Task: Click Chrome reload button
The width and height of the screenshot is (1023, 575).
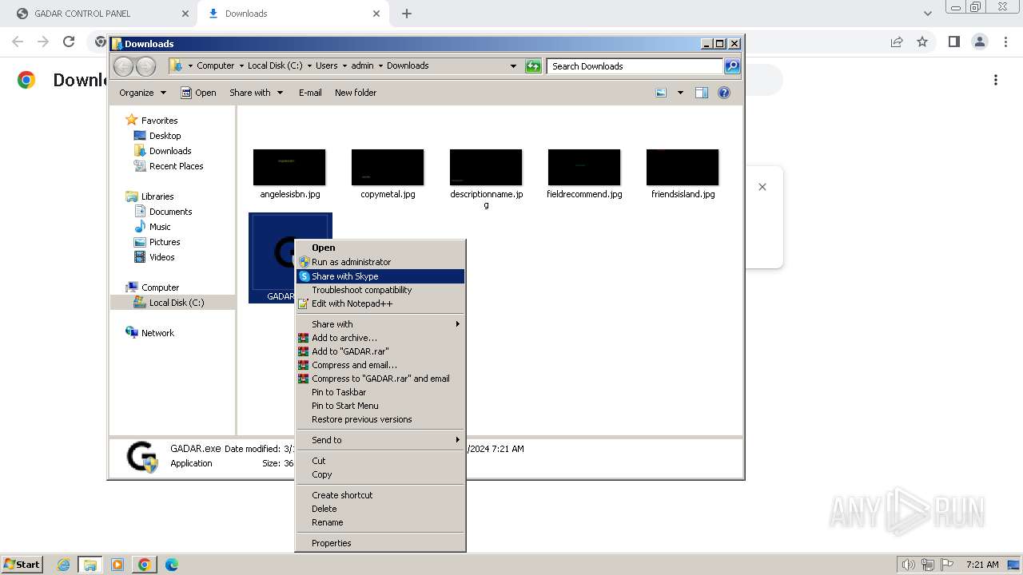Action: click(69, 42)
